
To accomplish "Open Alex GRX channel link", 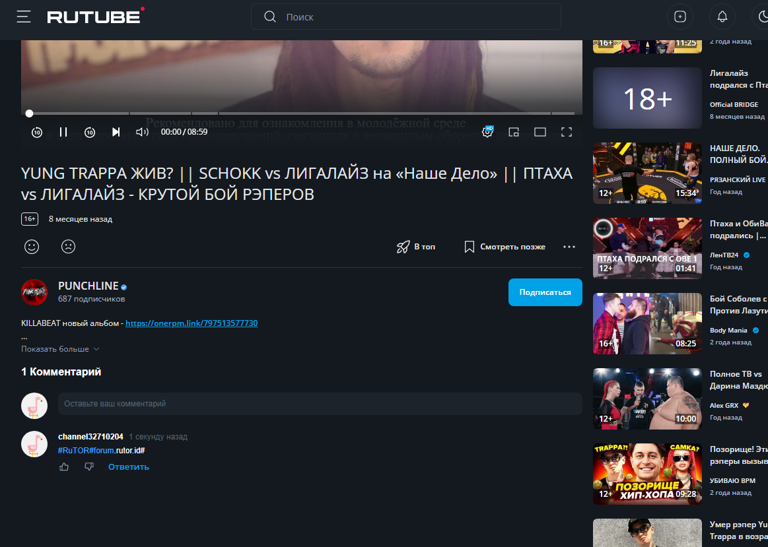I will point(724,405).
